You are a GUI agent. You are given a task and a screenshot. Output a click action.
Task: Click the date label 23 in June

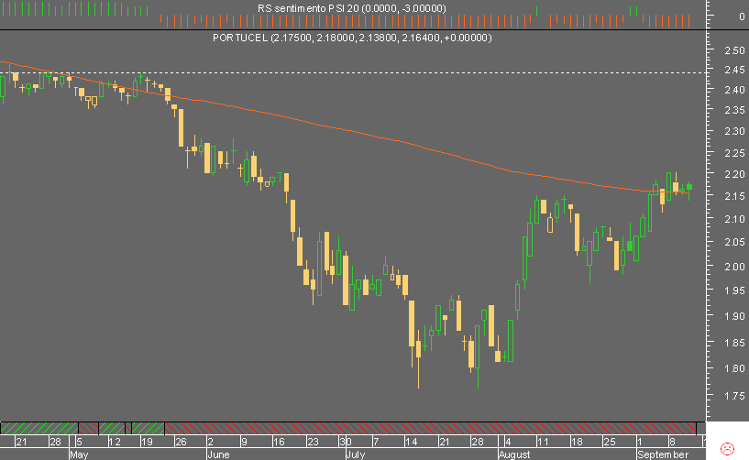pyautogui.click(x=313, y=442)
